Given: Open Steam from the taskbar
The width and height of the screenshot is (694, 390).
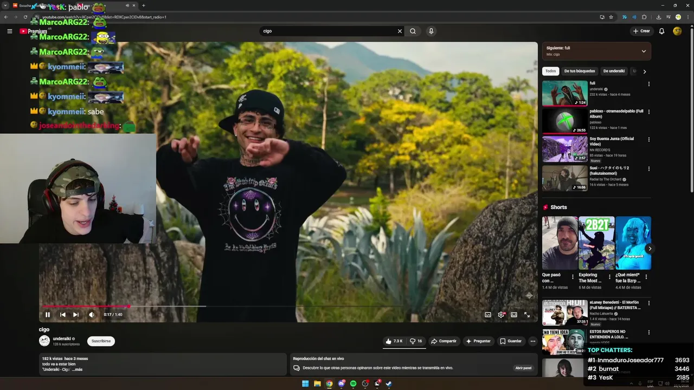Looking at the screenshot, I should pyautogui.click(x=389, y=384).
